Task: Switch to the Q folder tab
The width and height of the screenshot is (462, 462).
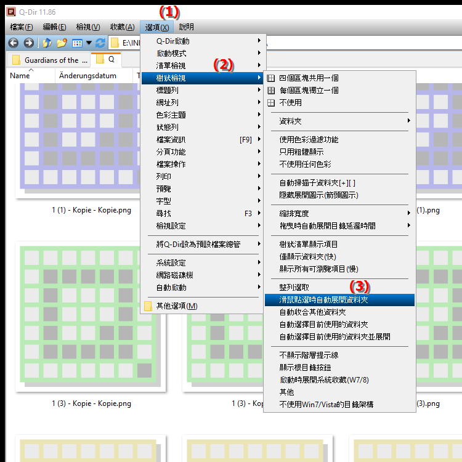Action: pos(106,60)
